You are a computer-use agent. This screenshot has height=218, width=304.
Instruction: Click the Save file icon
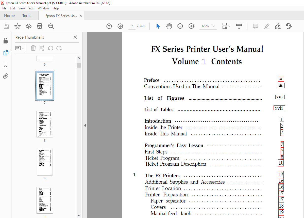click(6, 26)
